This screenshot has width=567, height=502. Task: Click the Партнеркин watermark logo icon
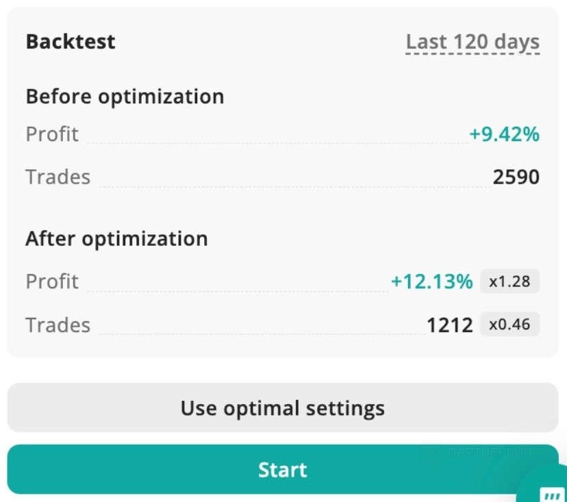(431, 454)
